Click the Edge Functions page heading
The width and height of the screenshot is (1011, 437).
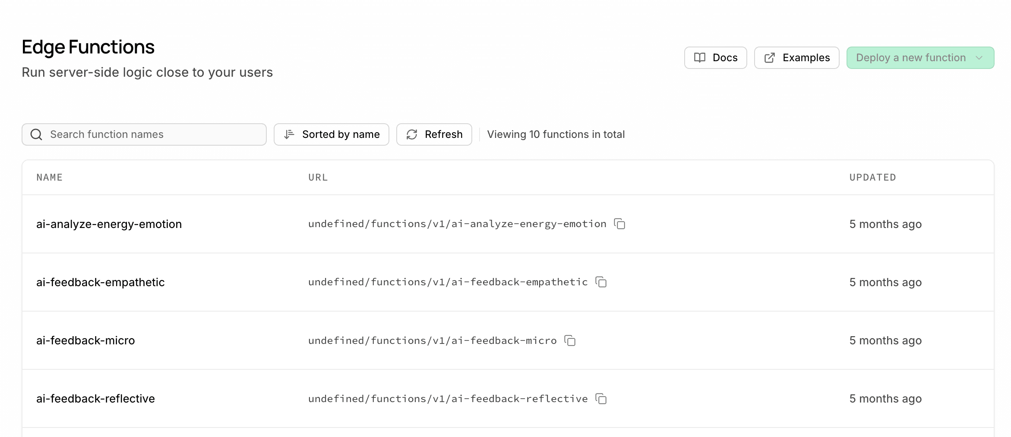[x=88, y=47]
